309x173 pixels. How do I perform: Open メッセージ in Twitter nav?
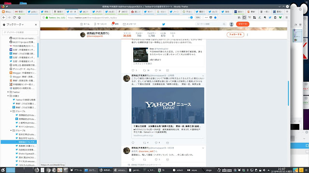(x=129, y=24)
